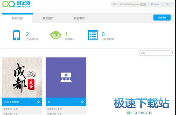Click the EQXIU.COM logo
The width and height of the screenshot is (176, 115).
pos(16,4)
